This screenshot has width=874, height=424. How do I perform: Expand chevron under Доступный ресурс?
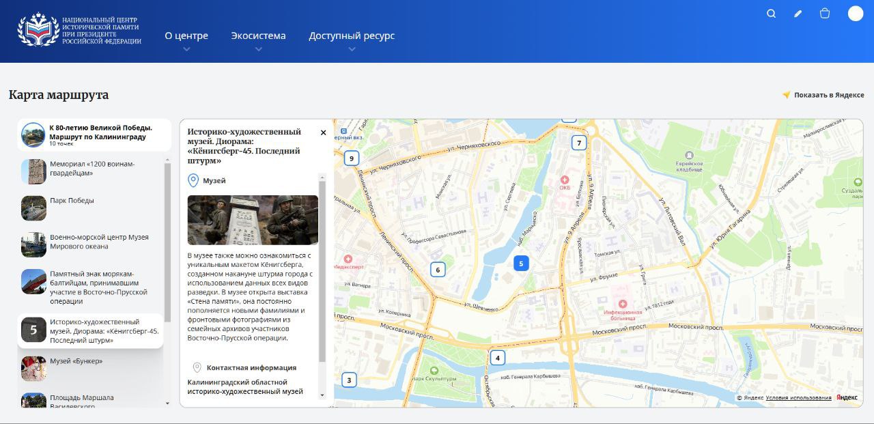352,49
